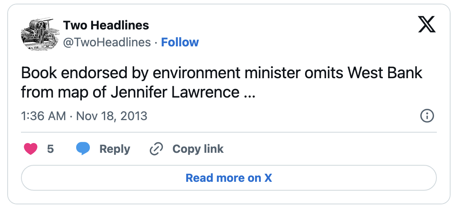457x208 pixels.
Task: Click the words Jennifer Lawrence in tweet
Action: coord(175,93)
